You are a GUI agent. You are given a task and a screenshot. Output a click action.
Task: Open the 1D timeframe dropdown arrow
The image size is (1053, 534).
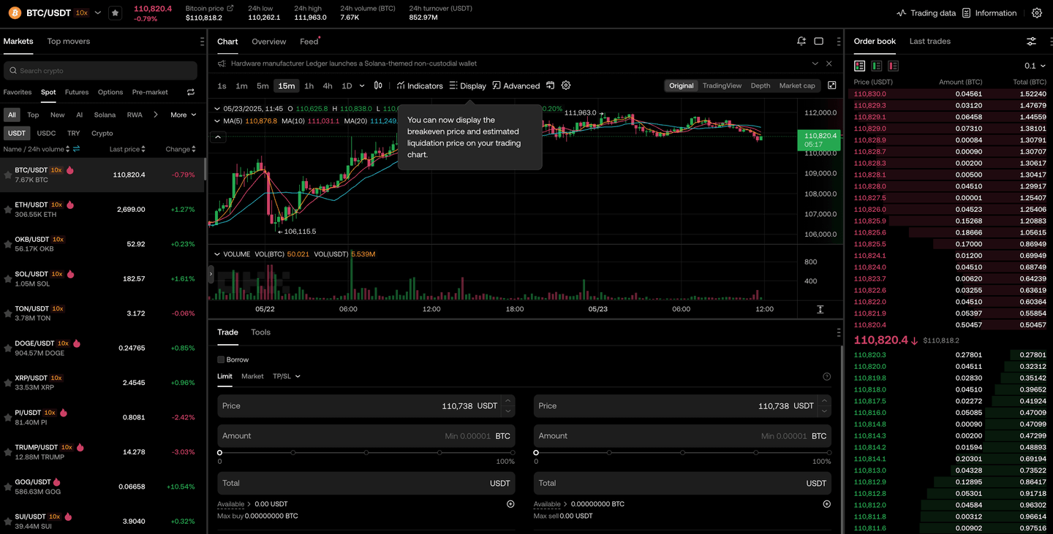point(361,85)
